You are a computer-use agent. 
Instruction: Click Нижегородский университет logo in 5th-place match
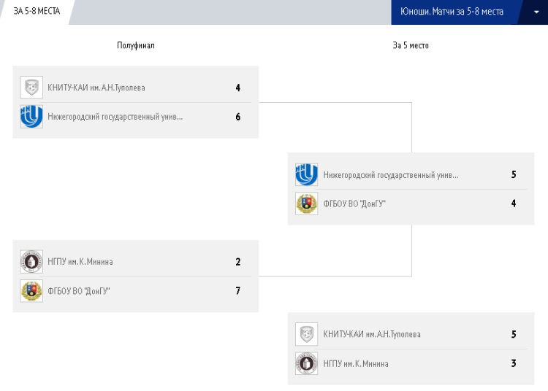(x=307, y=174)
